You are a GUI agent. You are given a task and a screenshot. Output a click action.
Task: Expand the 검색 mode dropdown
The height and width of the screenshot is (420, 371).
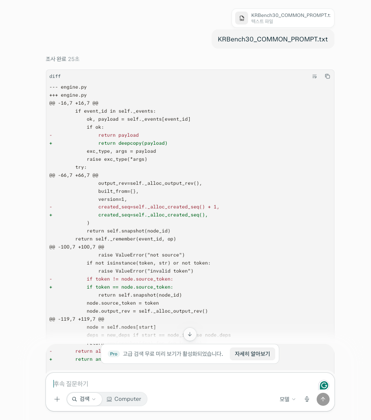pos(84,399)
